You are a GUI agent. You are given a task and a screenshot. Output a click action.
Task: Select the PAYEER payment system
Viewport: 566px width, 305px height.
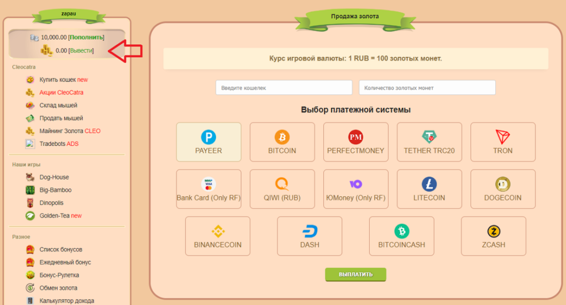coord(208,142)
